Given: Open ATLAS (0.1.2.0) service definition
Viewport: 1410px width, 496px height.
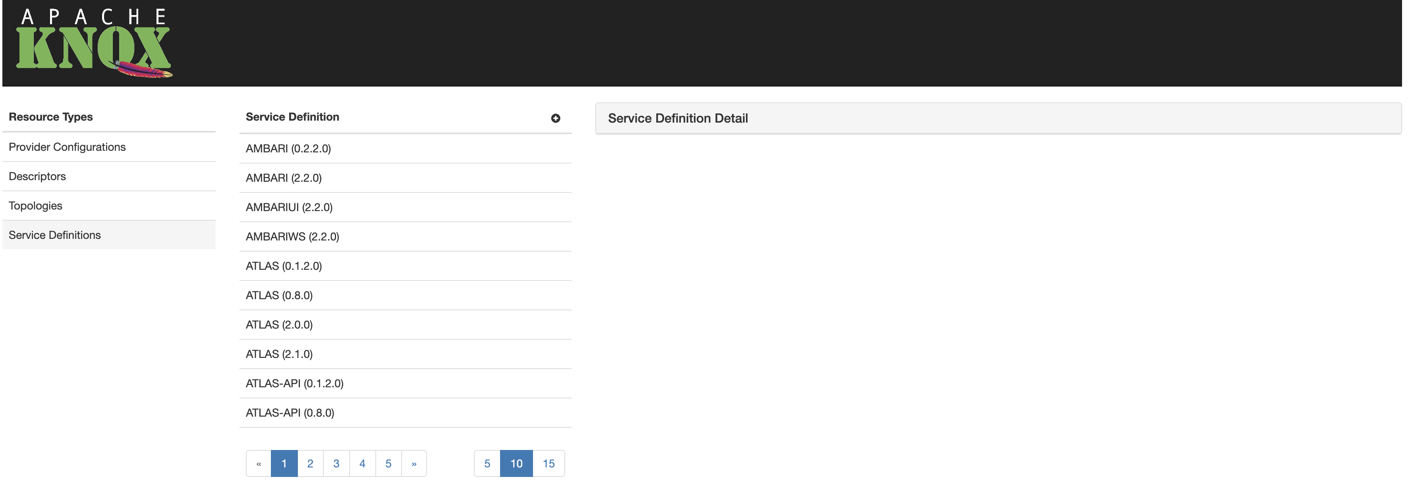Looking at the screenshot, I should click(284, 266).
